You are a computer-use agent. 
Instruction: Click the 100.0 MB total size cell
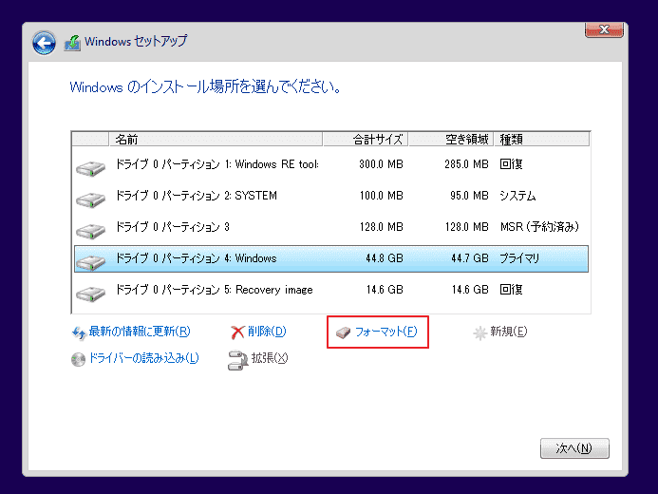381,196
